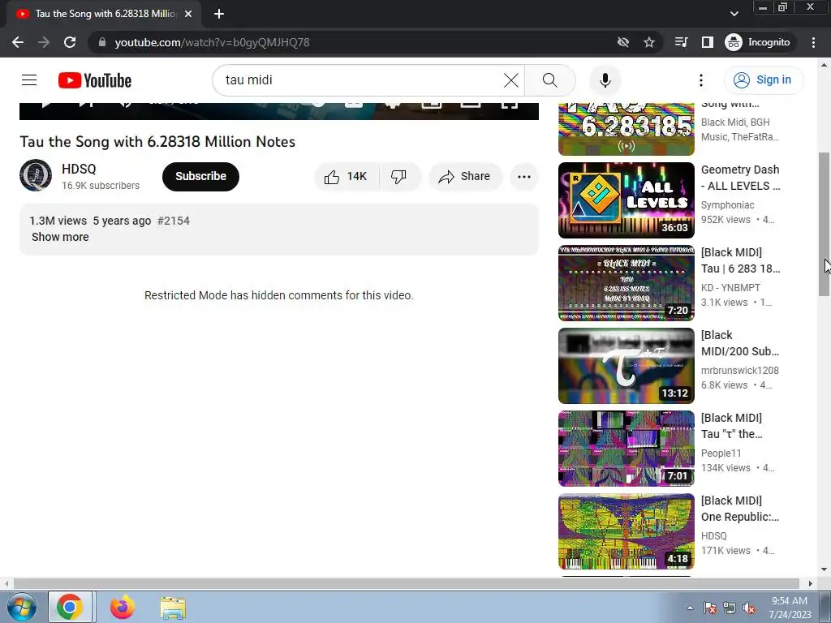Click the 1.3M views text
Image resolution: width=831 pixels, height=623 pixels.
(58, 221)
